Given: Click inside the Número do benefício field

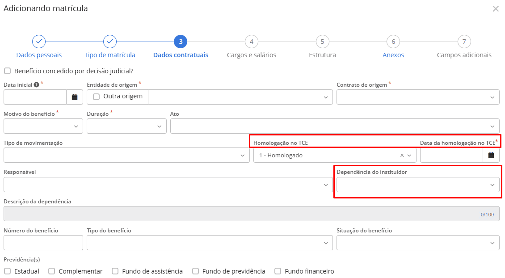Looking at the screenshot, I should (x=43, y=243).
